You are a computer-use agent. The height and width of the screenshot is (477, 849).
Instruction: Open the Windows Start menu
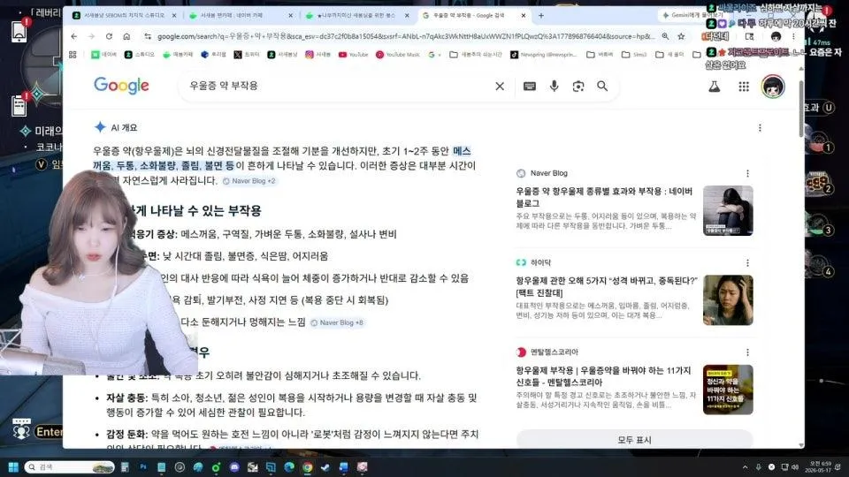[x=13, y=466]
